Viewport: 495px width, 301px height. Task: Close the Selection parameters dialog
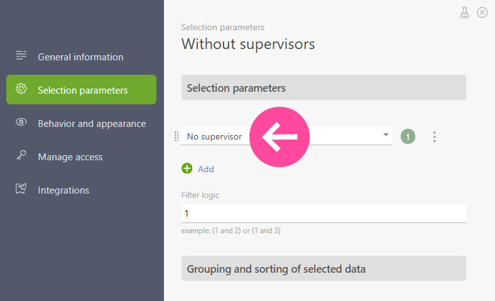point(482,13)
